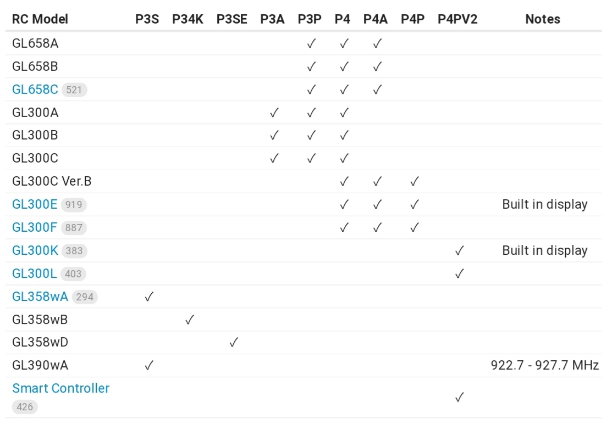
Task: Click the 294 count badge
Action: [x=85, y=297]
